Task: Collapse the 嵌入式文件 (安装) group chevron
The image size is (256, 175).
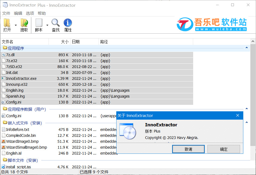Action: point(247,122)
